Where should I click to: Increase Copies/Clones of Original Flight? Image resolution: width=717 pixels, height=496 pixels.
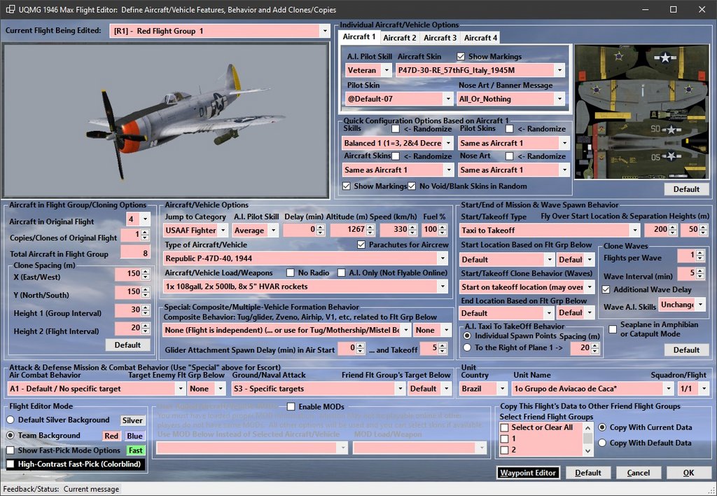coord(146,233)
